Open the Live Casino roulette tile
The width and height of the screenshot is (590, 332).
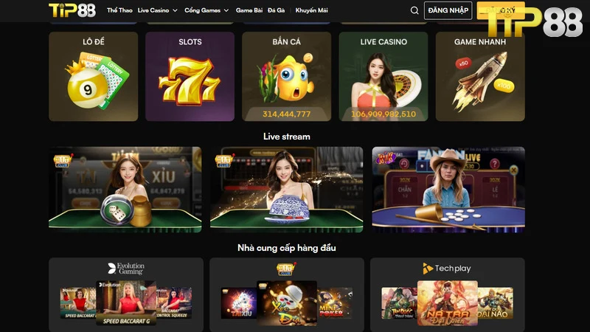point(383,77)
